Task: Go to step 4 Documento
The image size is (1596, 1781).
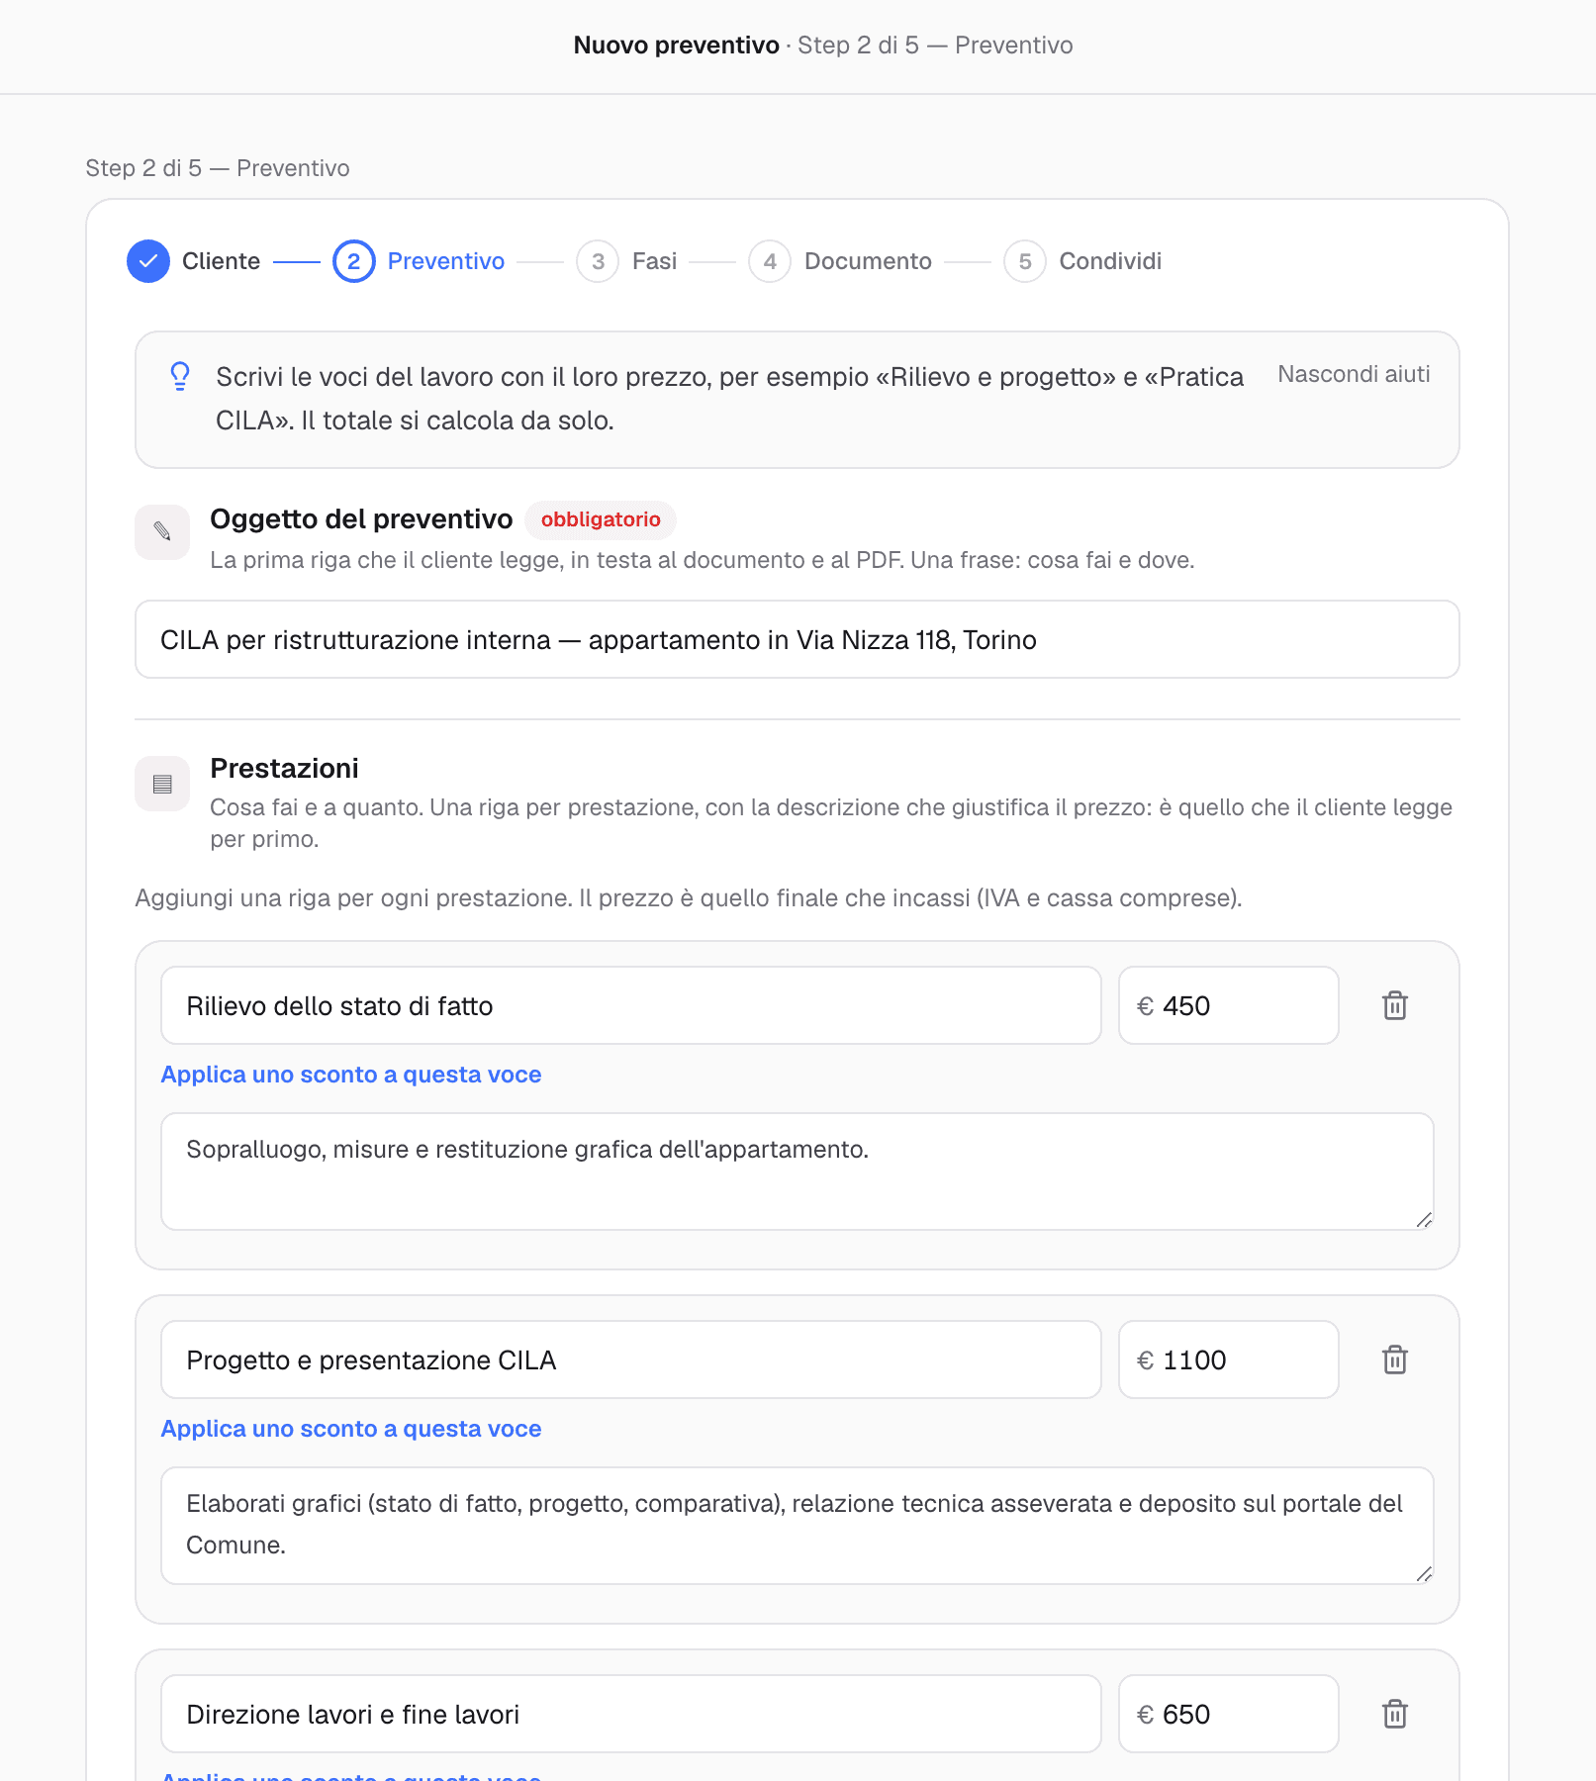Action: 840,261
